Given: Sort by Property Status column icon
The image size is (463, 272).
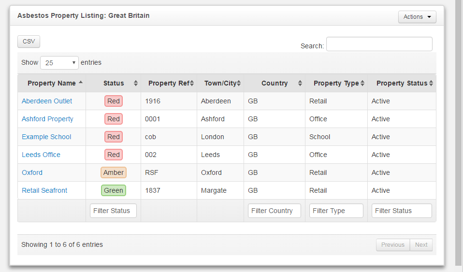Looking at the screenshot, I should pyautogui.click(x=431, y=83).
